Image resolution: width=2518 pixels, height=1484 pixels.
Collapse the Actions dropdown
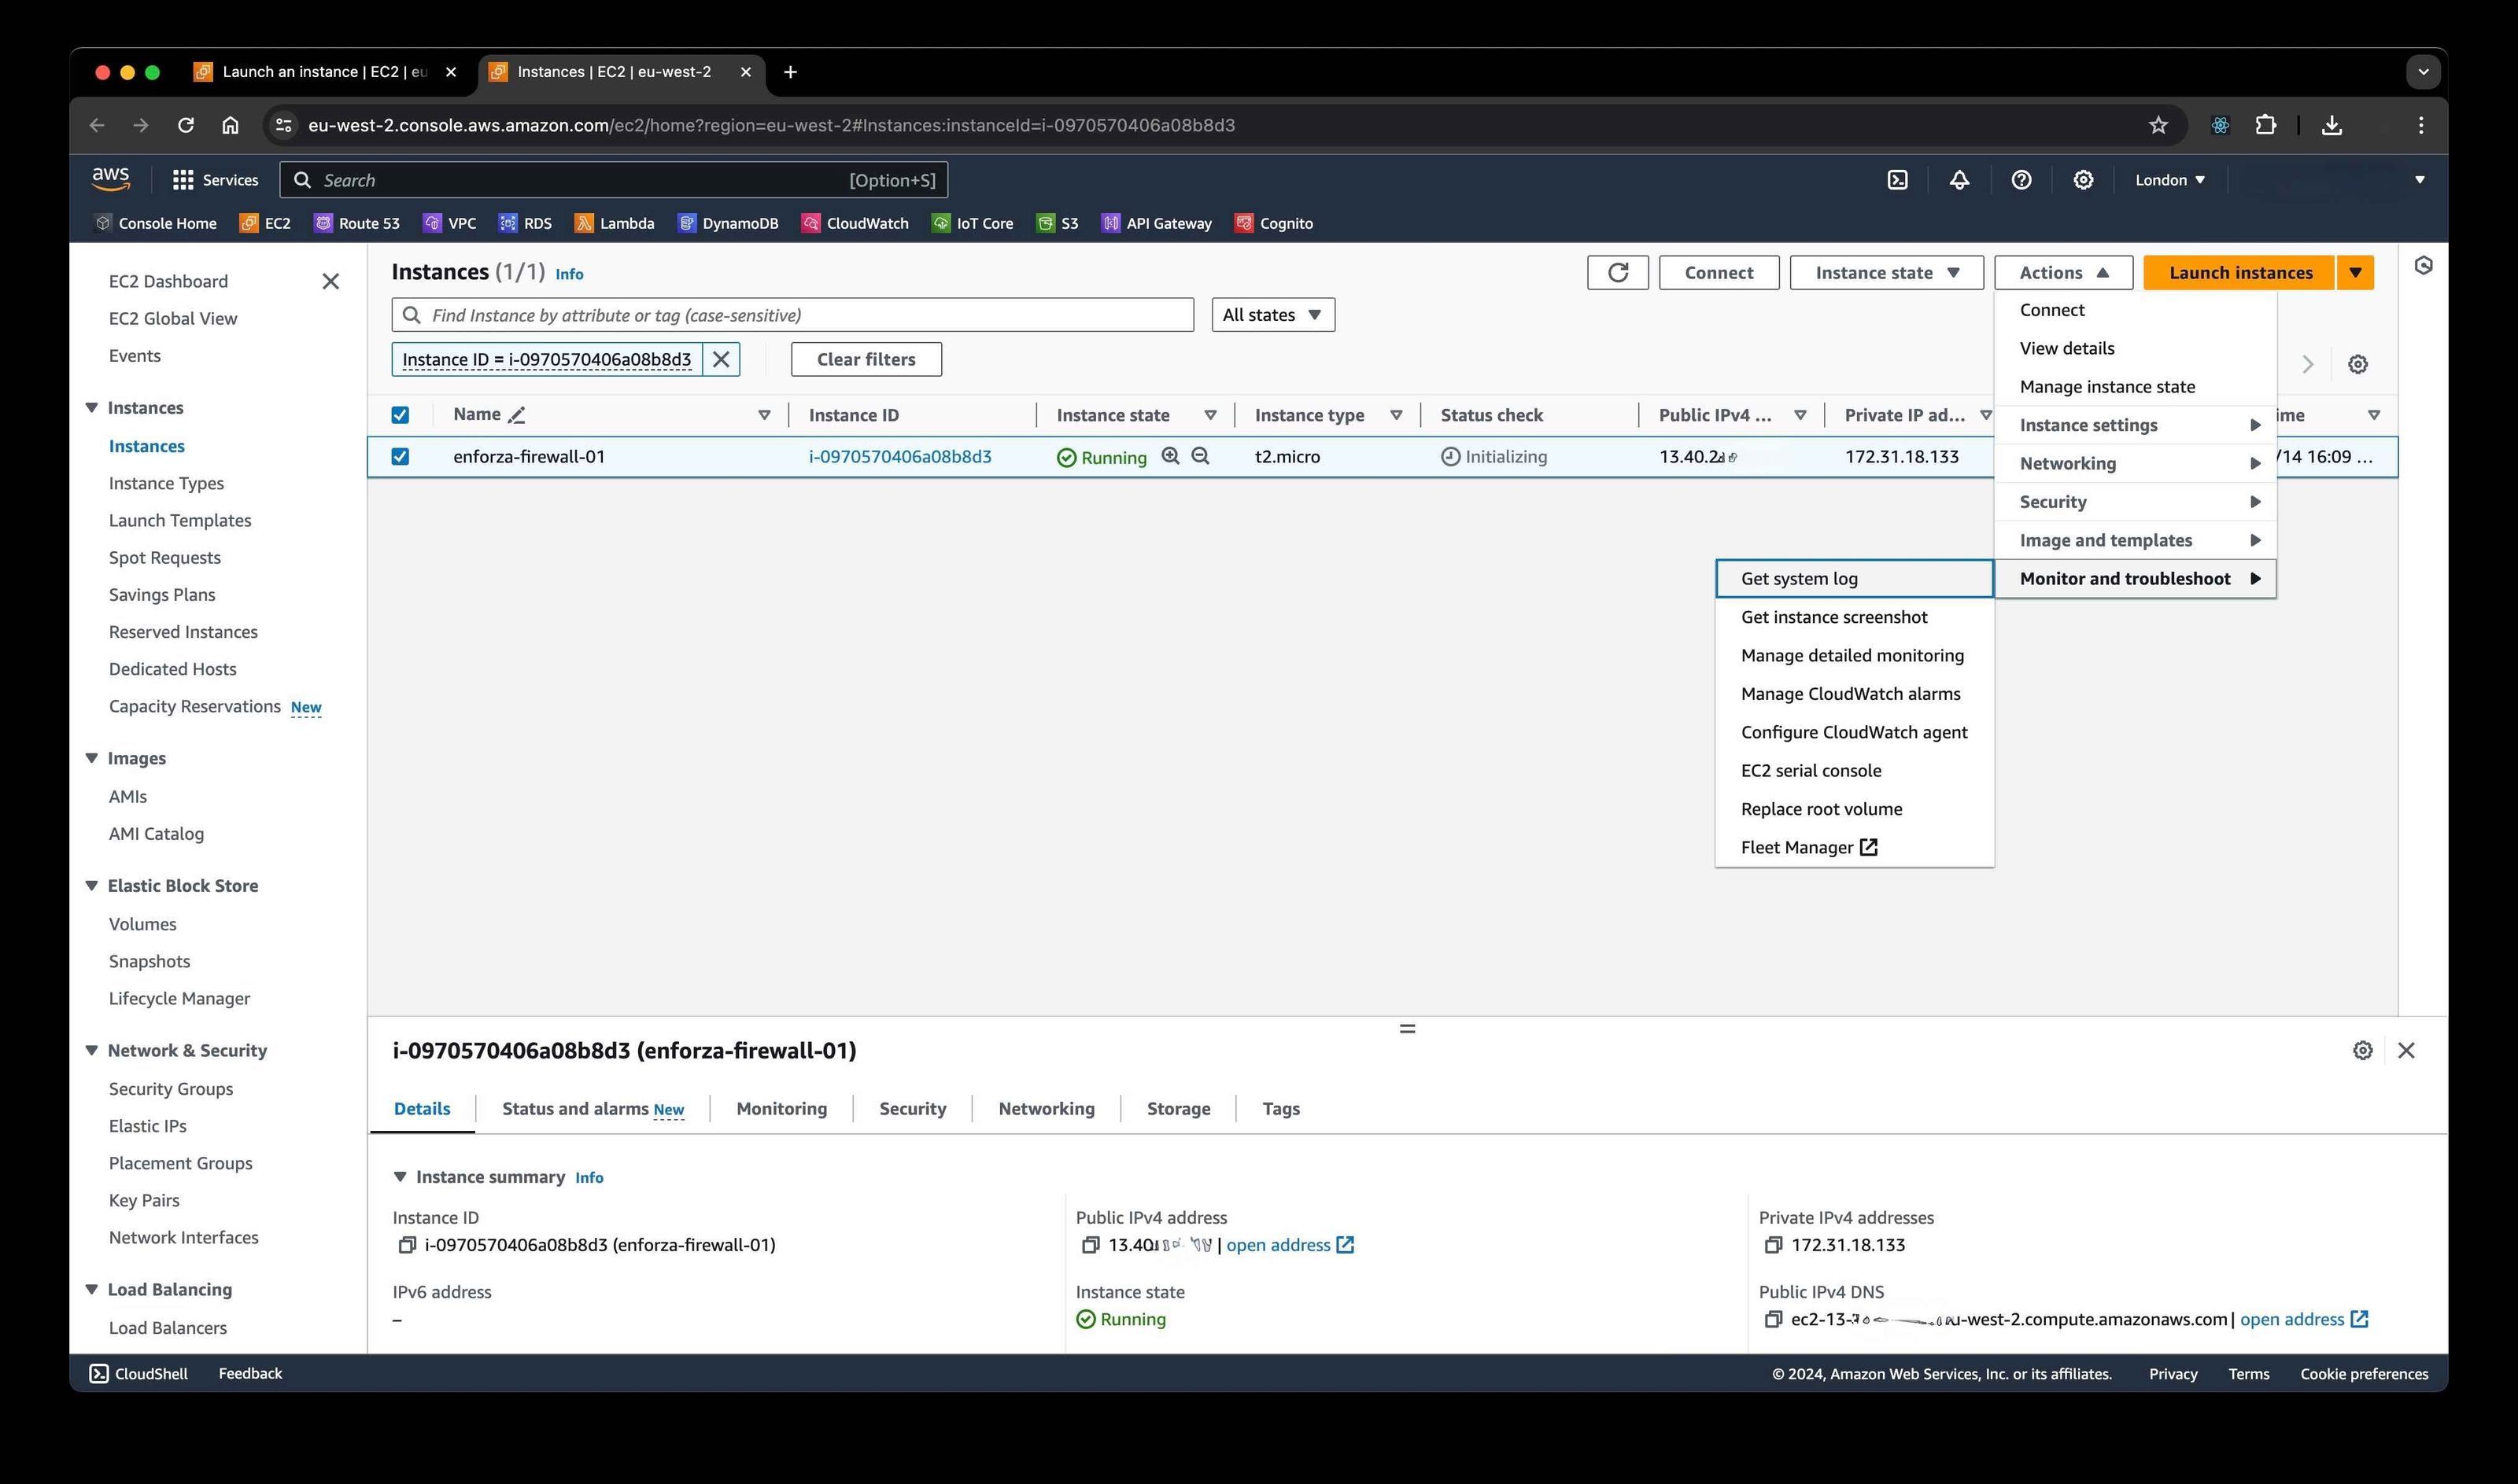tap(2063, 273)
